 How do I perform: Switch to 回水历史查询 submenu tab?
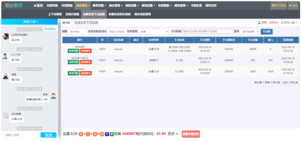(143, 14)
